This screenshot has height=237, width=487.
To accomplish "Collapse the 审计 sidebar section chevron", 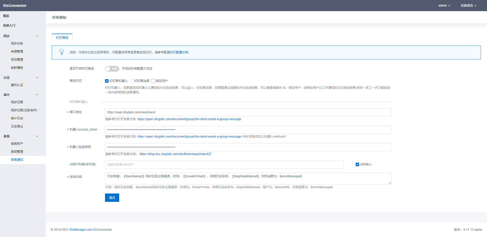I will pos(37,95).
